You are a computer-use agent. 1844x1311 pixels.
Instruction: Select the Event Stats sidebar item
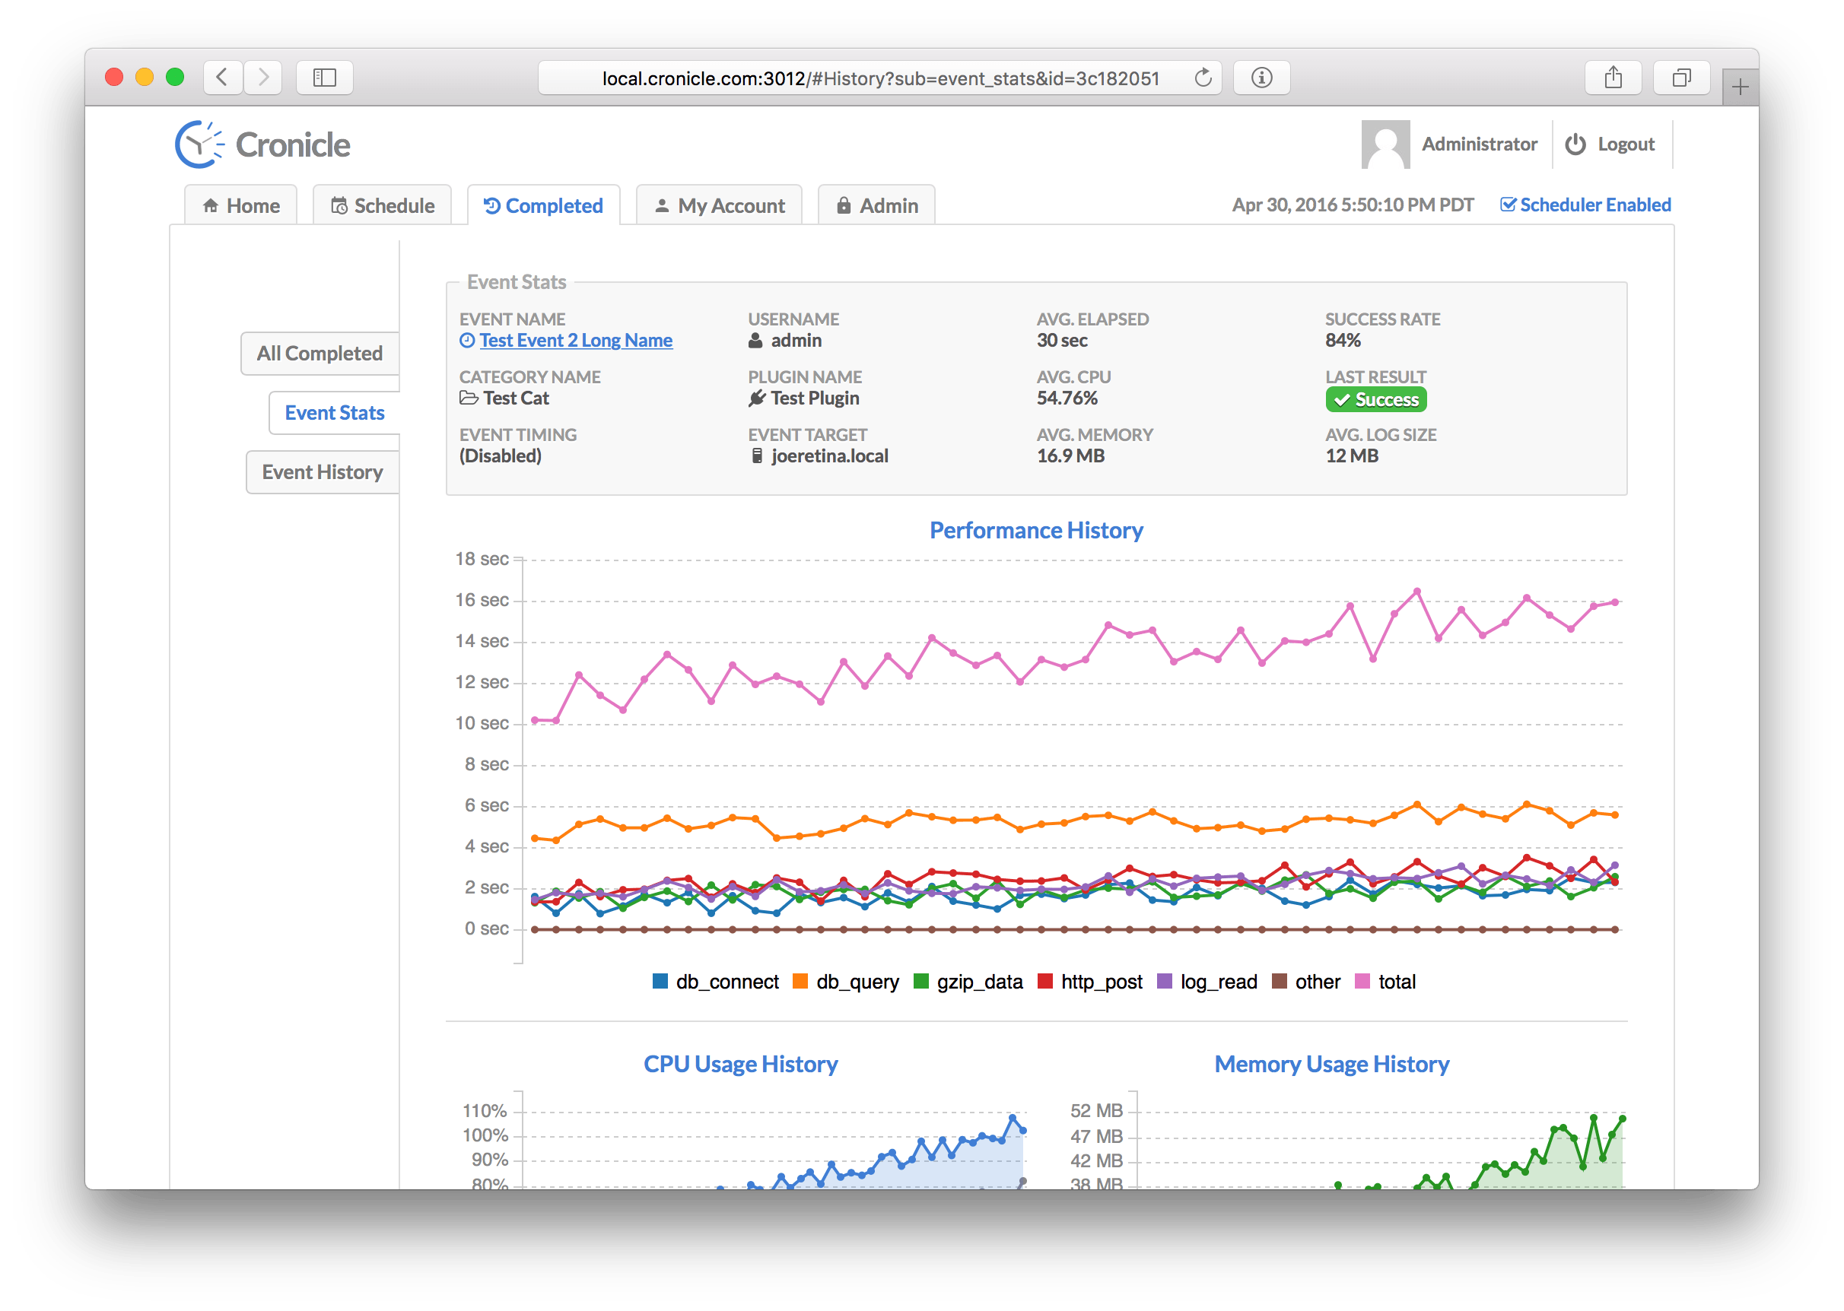pos(335,411)
